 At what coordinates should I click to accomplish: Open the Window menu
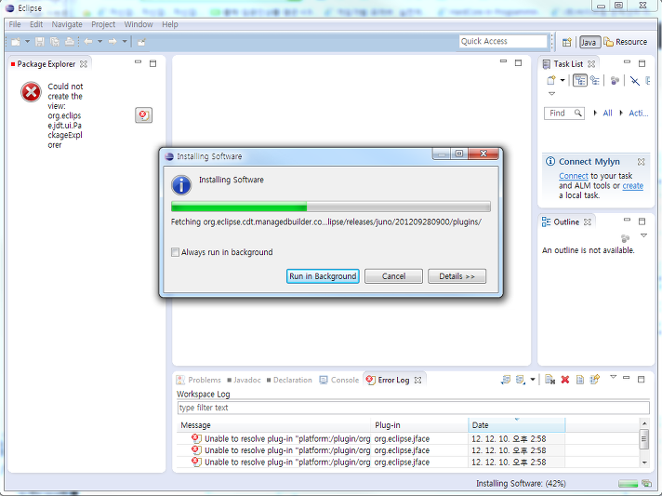[x=139, y=24]
